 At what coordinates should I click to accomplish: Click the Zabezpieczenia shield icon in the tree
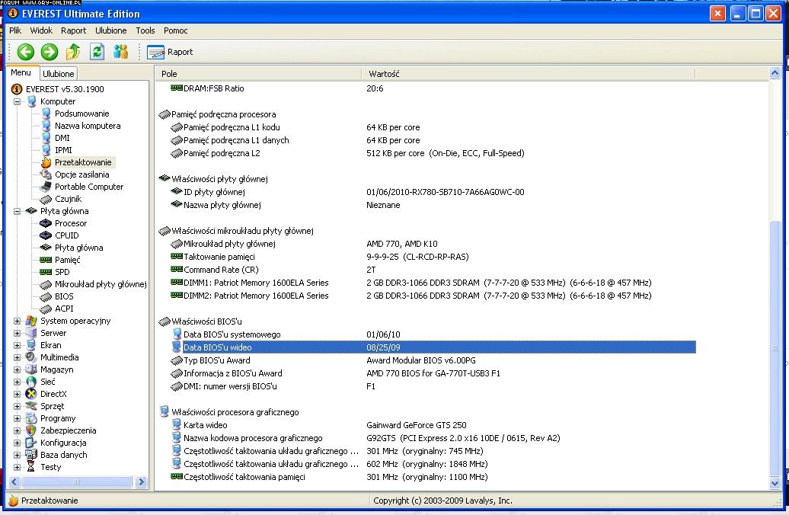[x=31, y=430]
